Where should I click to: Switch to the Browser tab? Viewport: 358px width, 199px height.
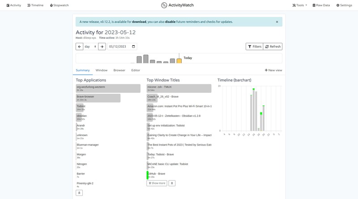click(119, 70)
